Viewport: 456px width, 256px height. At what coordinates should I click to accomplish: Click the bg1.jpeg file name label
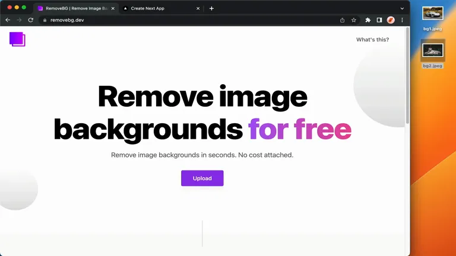432,28
